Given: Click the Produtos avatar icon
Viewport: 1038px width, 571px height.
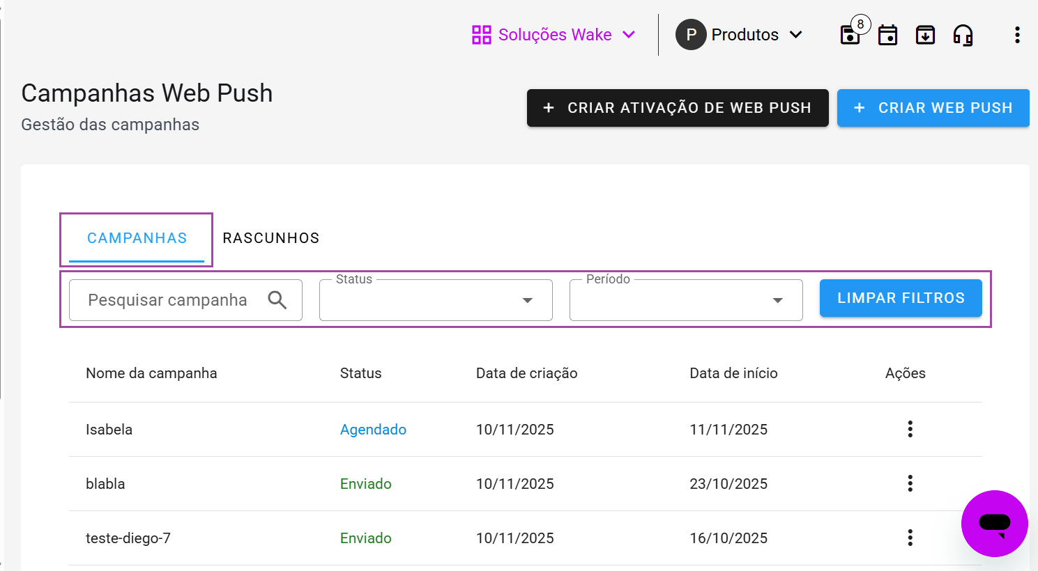Looking at the screenshot, I should 690,34.
